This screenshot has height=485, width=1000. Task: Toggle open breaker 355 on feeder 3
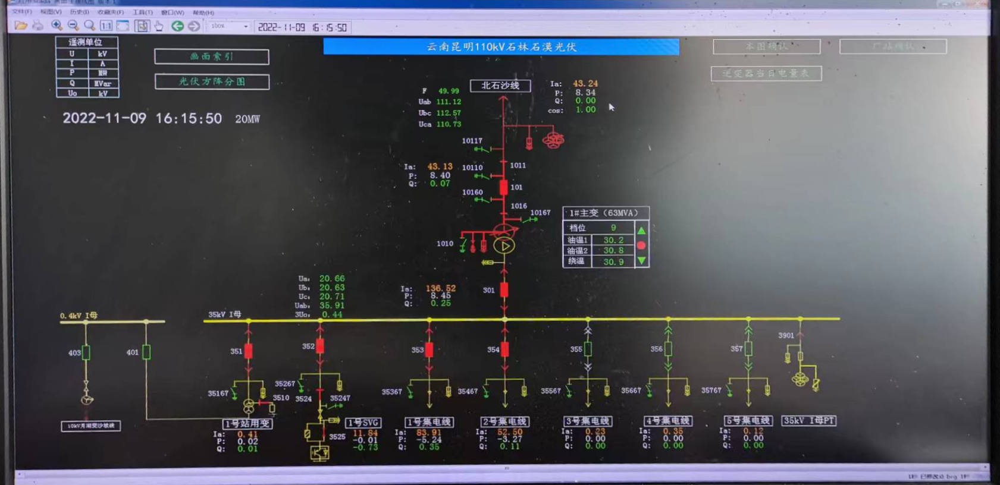(x=588, y=349)
